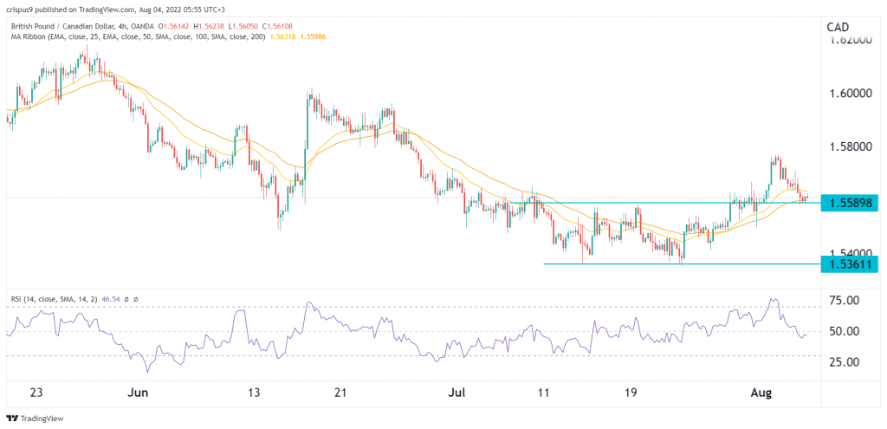Click the TradingView logo at bottom left

pyautogui.click(x=35, y=419)
